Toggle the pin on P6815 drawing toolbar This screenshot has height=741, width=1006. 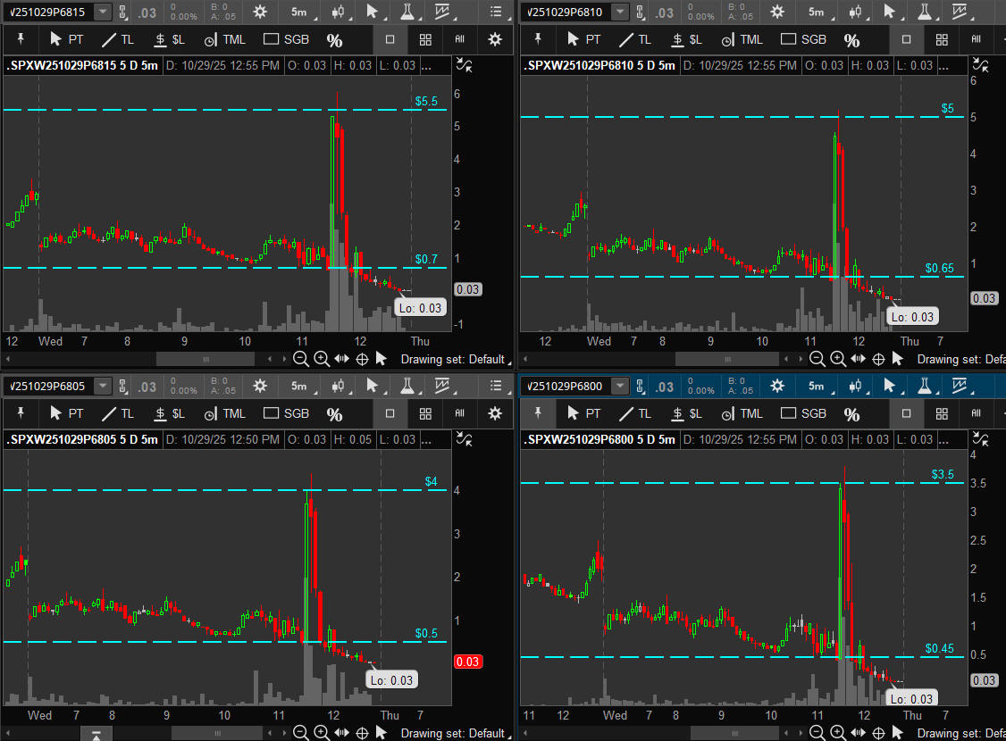tap(21, 39)
